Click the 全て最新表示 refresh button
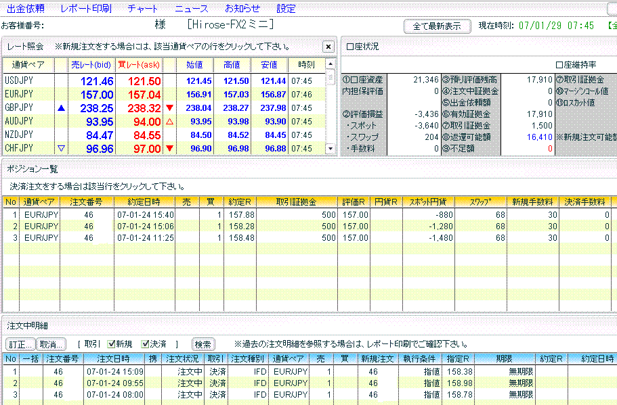617x405 pixels. 437,26
